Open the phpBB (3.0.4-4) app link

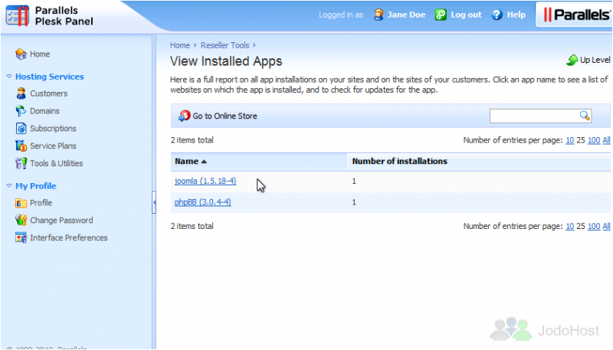(202, 202)
